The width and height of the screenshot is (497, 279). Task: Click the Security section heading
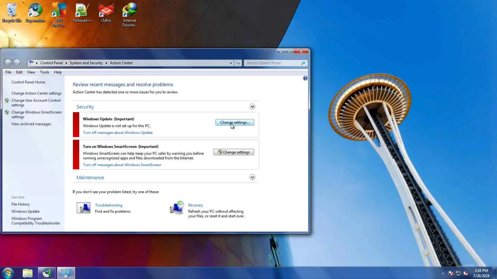[x=85, y=107]
